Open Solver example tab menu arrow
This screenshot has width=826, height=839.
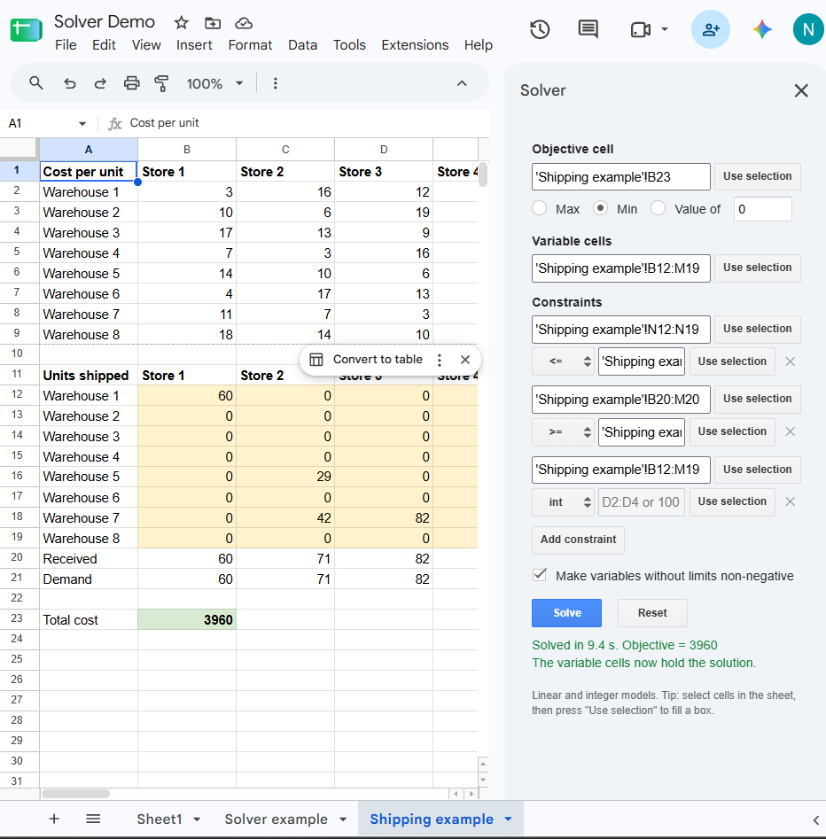343,820
